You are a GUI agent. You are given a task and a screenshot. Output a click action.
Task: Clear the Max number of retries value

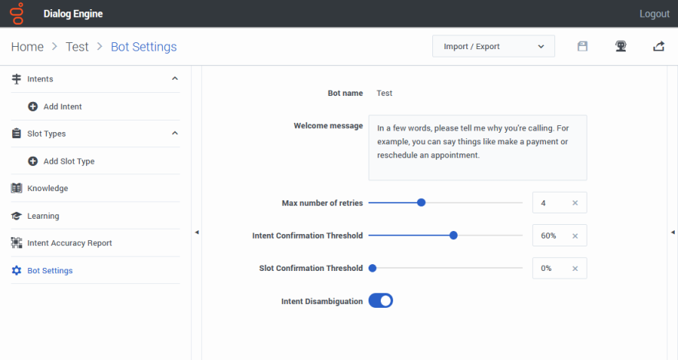click(575, 203)
